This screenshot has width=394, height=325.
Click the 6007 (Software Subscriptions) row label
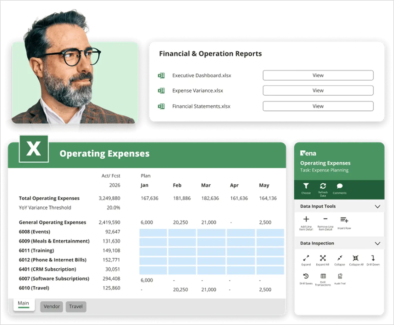click(x=54, y=279)
